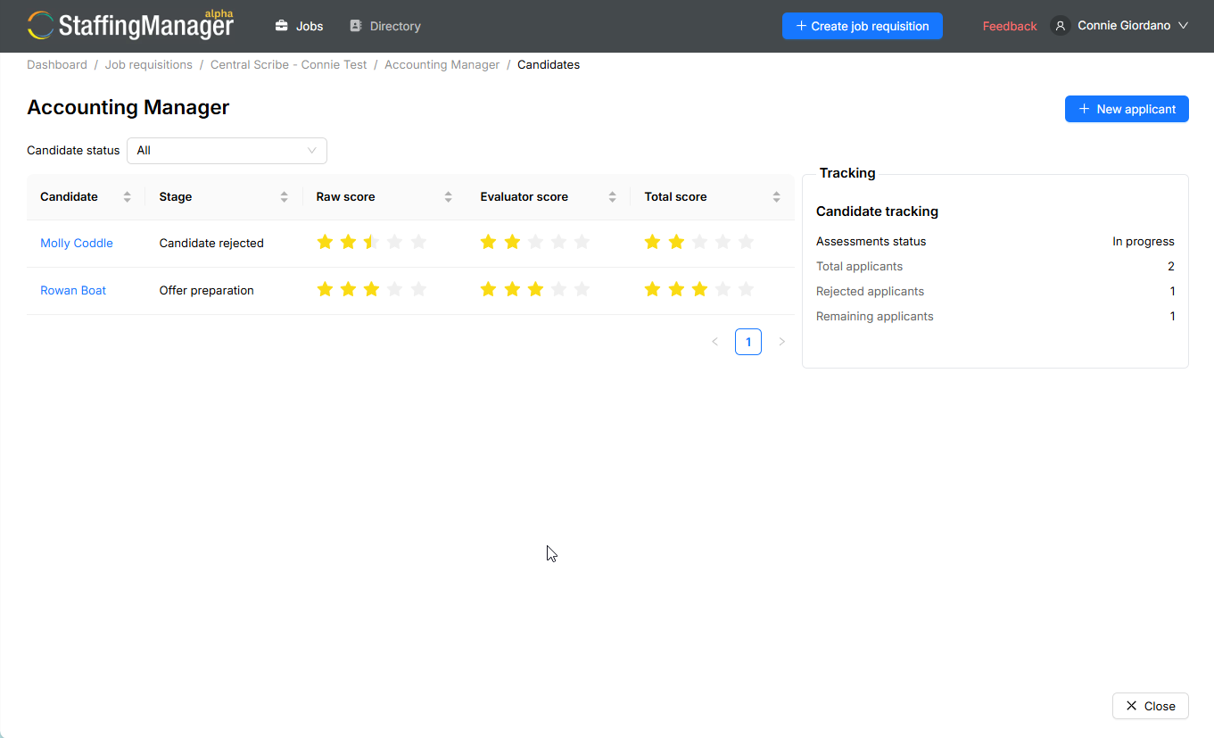Open Accounting Manager breadcrumb

pos(442,64)
